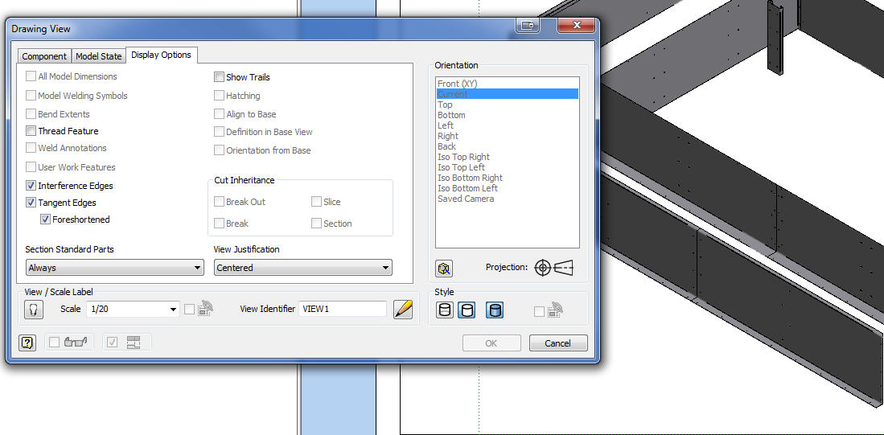Click the OK button
The width and height of the screenshot is (884, 435).
[x=491, y=343]
